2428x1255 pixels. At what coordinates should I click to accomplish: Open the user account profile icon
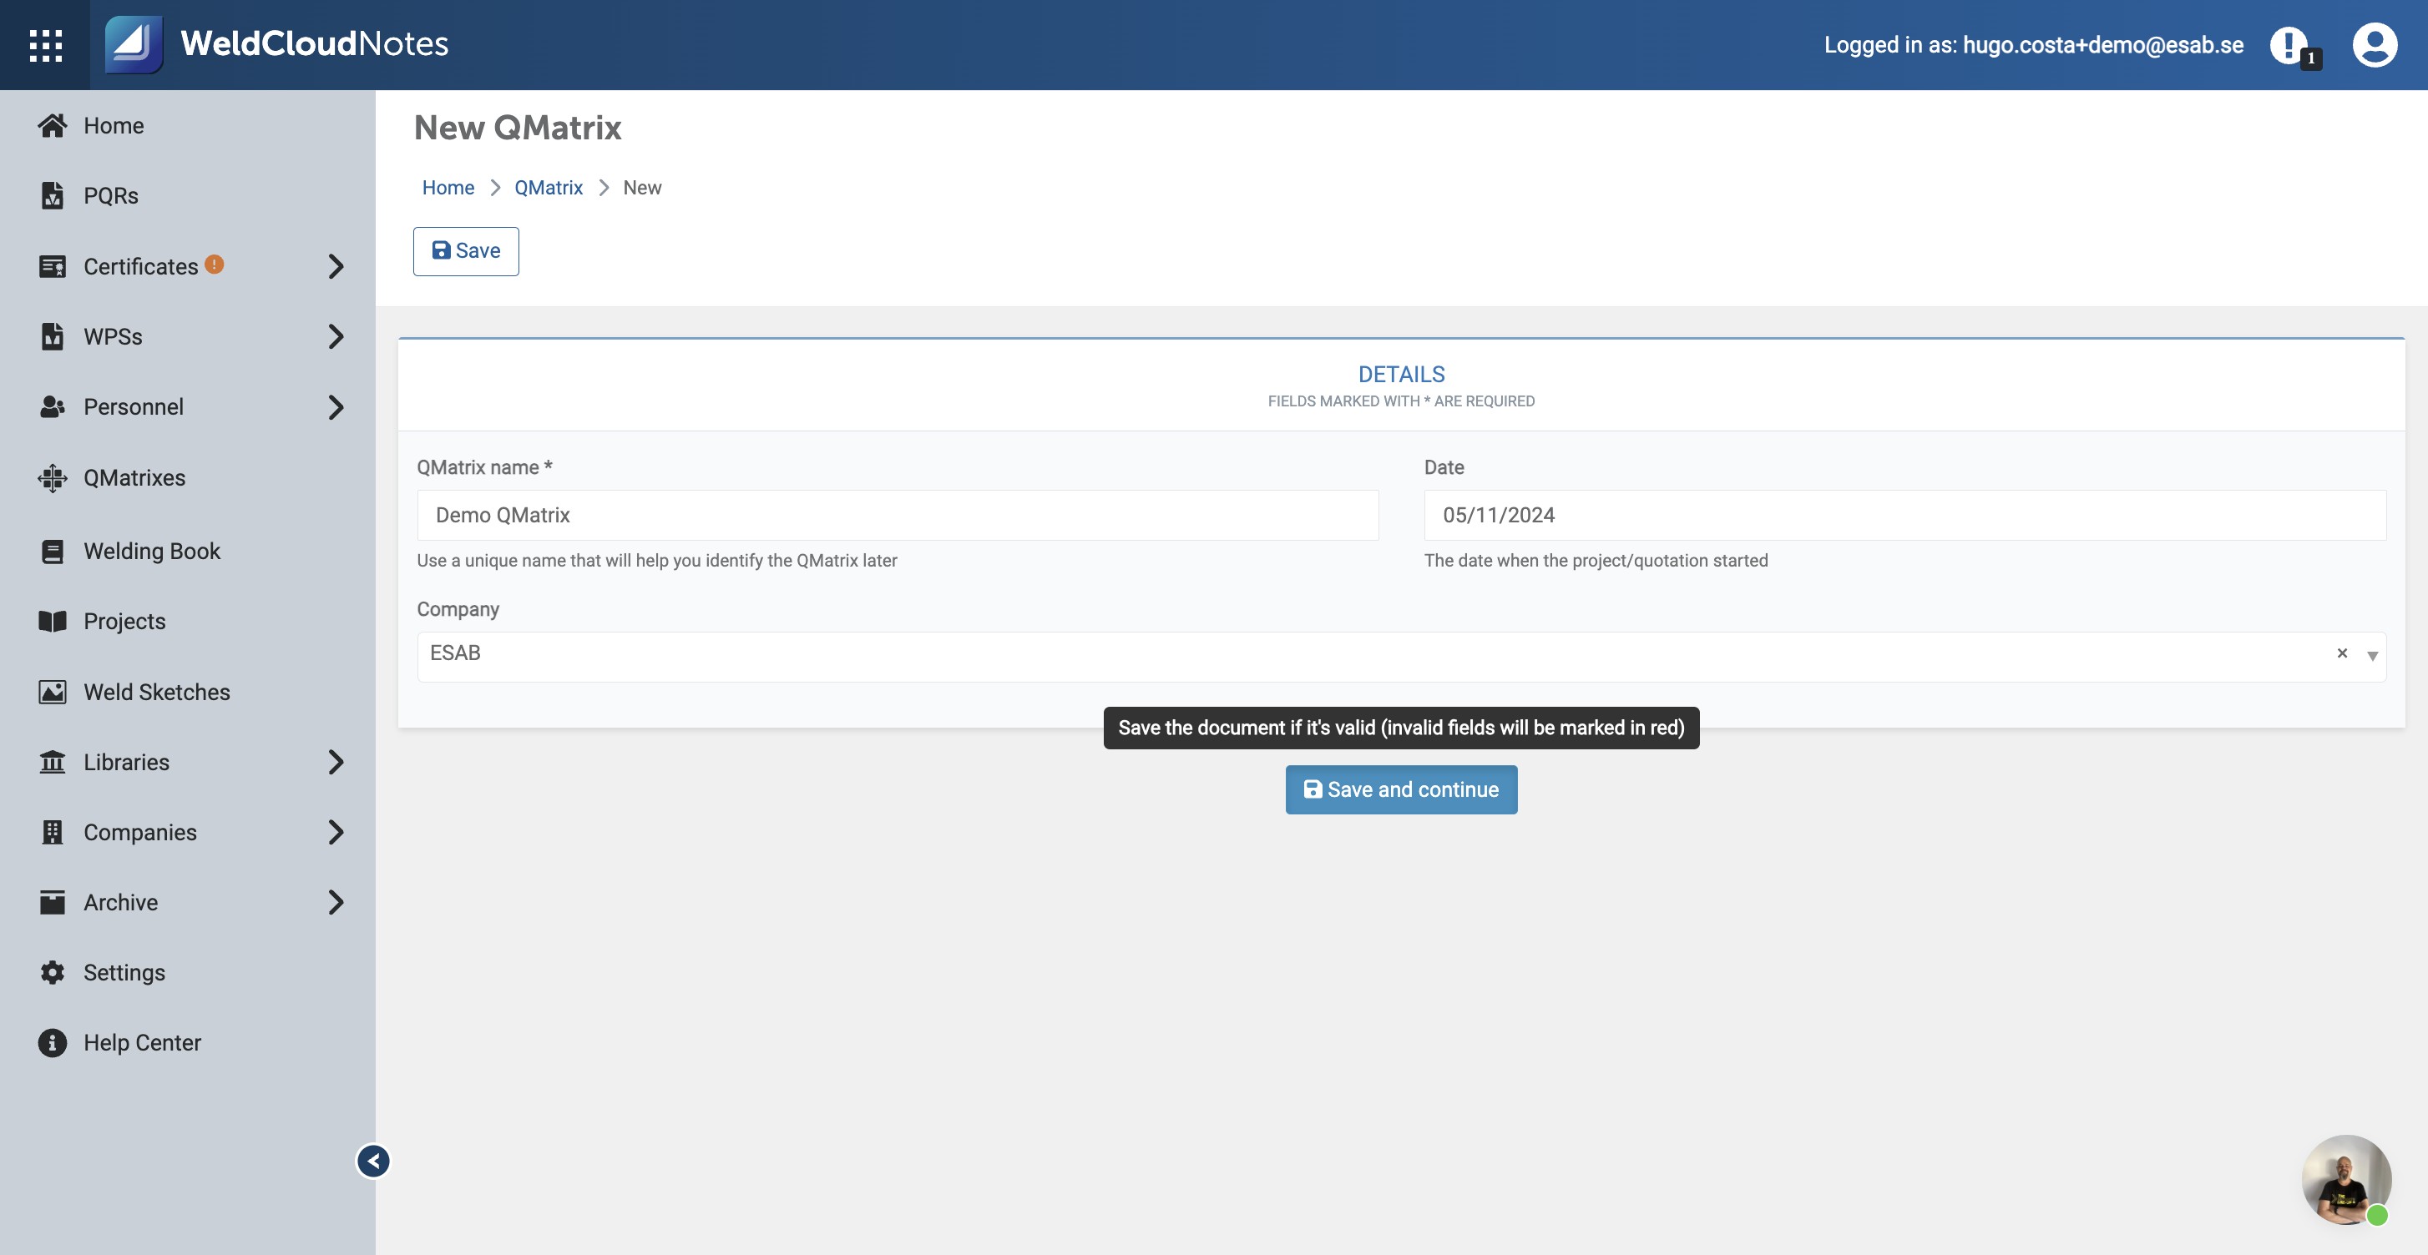(x=2375, y=44)
